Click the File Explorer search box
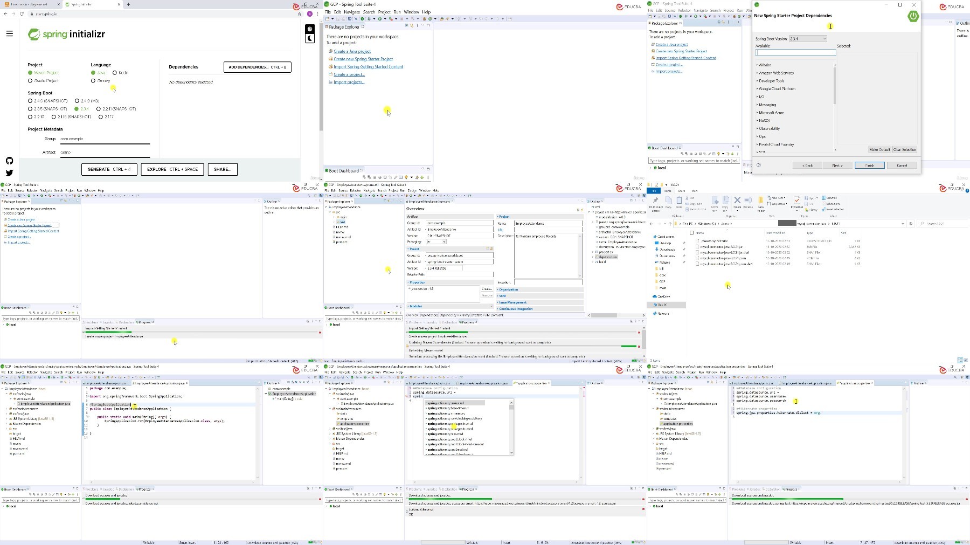Image resolution: width=970 pixels, height=545 pixels. click(942, 224)
